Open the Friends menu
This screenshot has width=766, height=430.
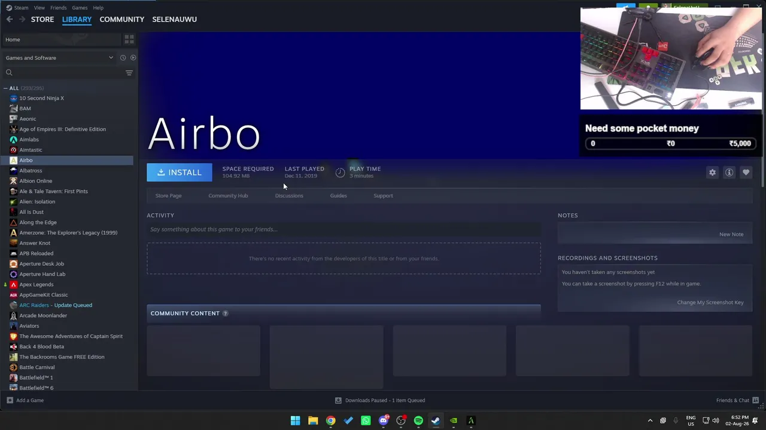tap(59, 8)
